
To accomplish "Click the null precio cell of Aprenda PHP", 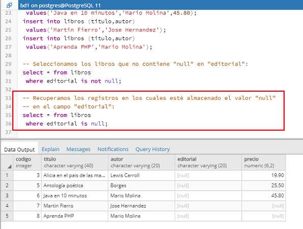I will [x=264, y=216].
